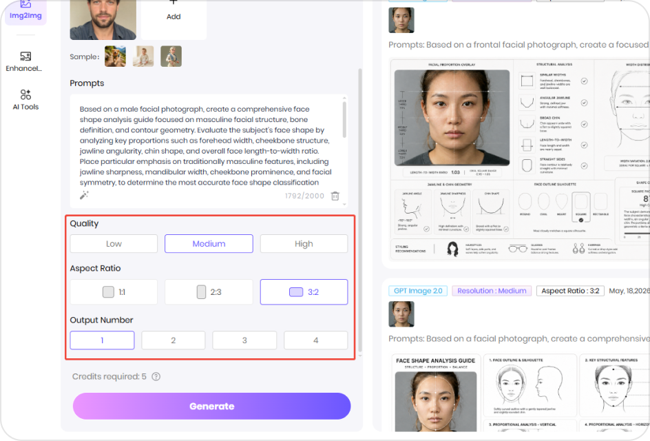Choose the dog sample image
This screenshot has height=441, width=650.
pos(115,57)
